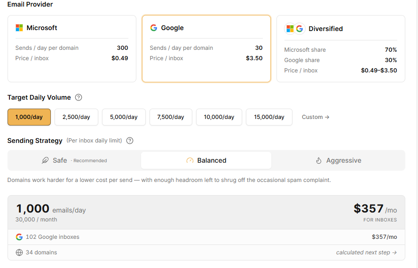Open the Target Daily Volume help icon
This screenshot has height=268, width=418.
tap(79, 97)
